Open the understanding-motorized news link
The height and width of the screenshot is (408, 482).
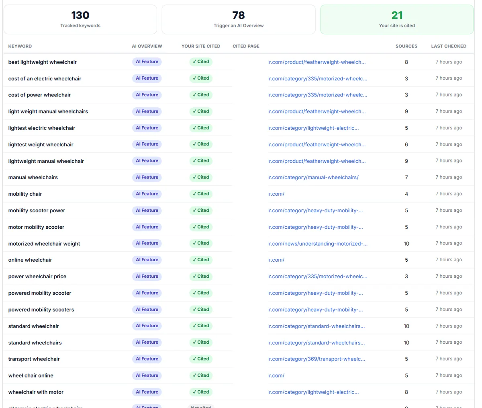(x=318, y=243)
